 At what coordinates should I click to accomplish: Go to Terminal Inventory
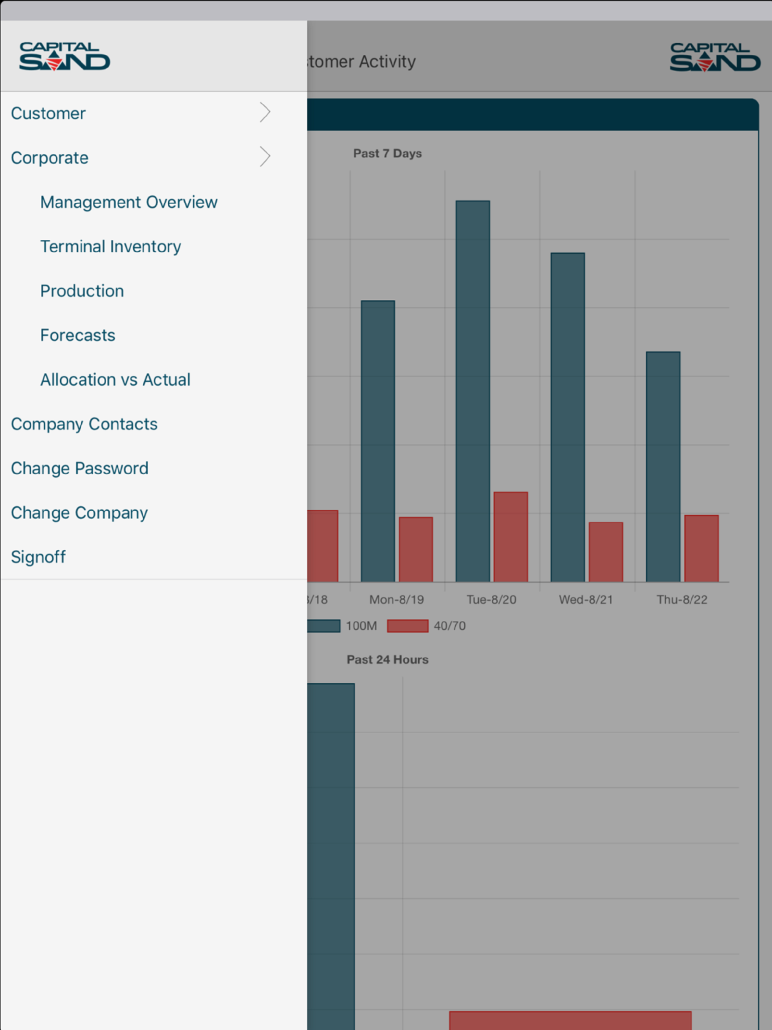click(111, 246)
